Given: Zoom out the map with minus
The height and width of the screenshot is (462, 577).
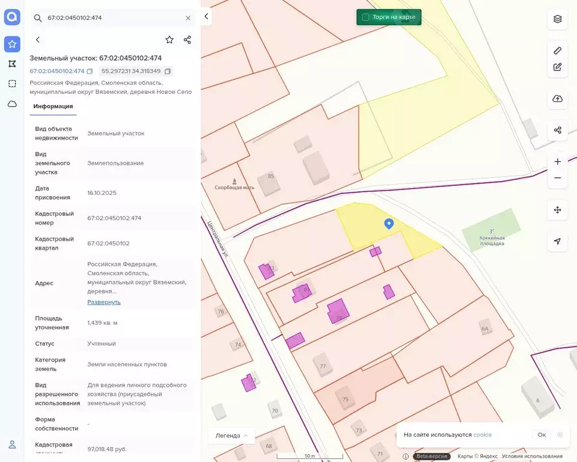Looking at the screenshot, I should tap(558, 177).
